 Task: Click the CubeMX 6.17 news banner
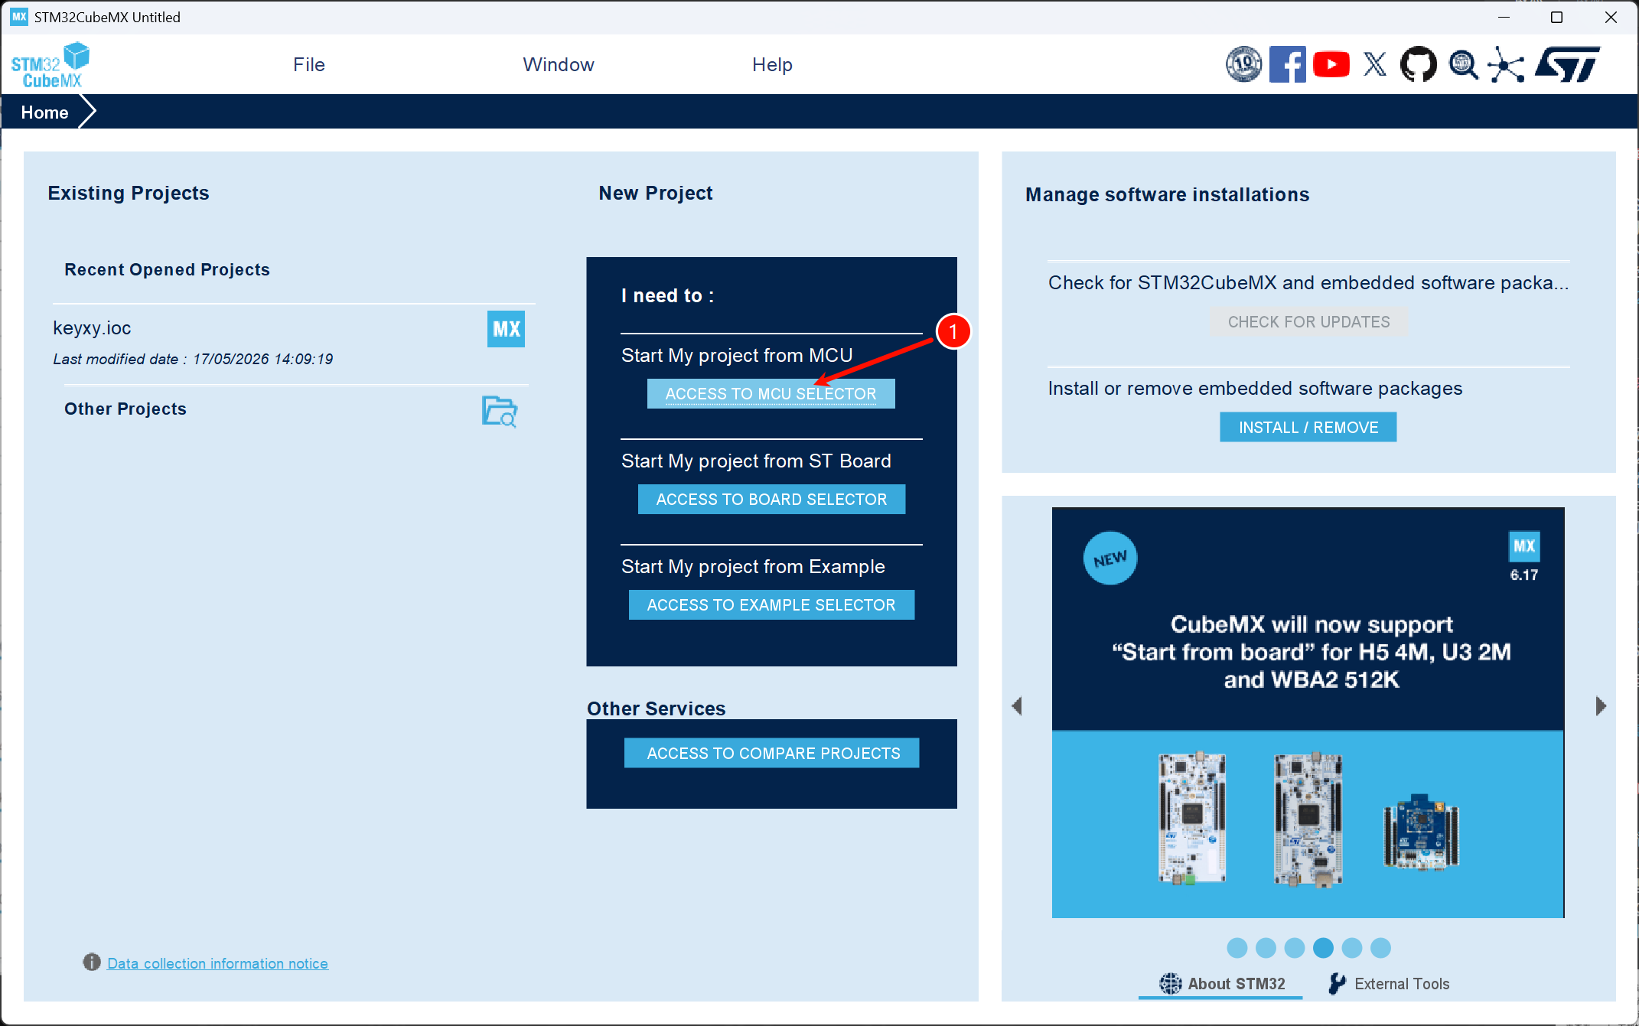[x=1308, y=712]
